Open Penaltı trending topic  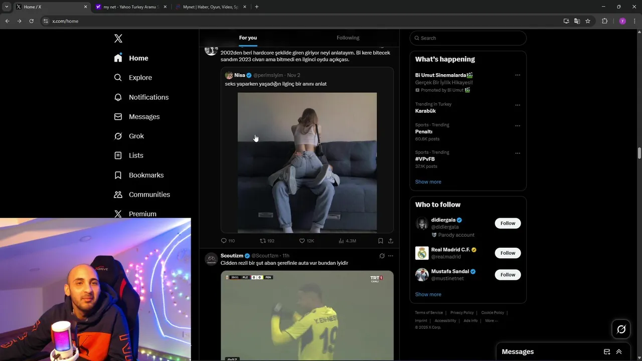point(424,132)
